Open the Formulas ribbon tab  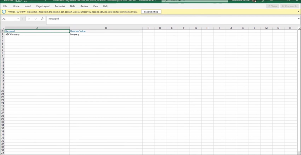pyautogui.click(x=60, y=6)
